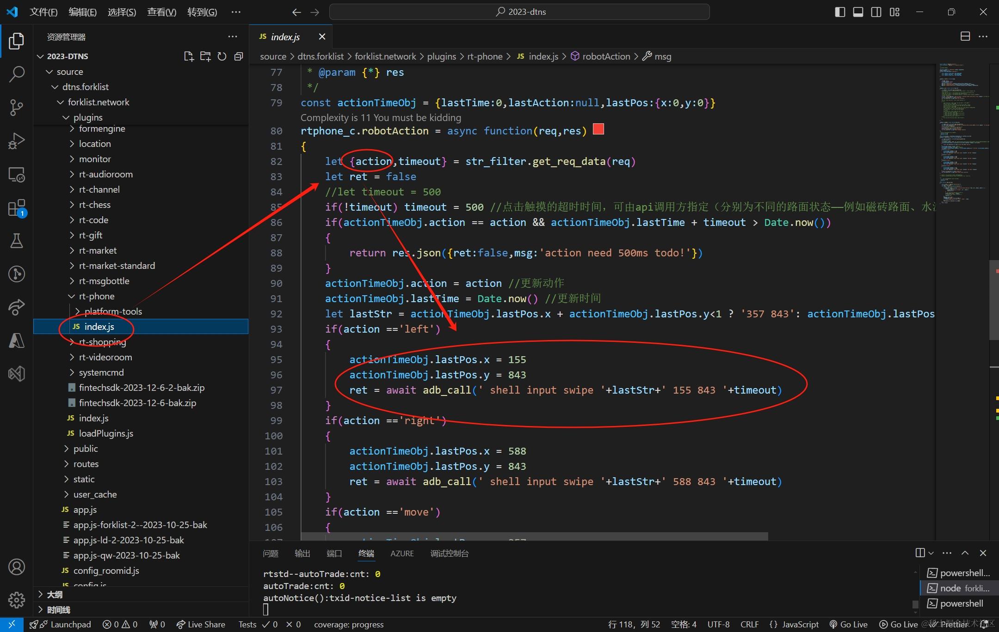
Task: Toggle bottom panel visibility
Action: pyautogui.click(x=858, y=12)
